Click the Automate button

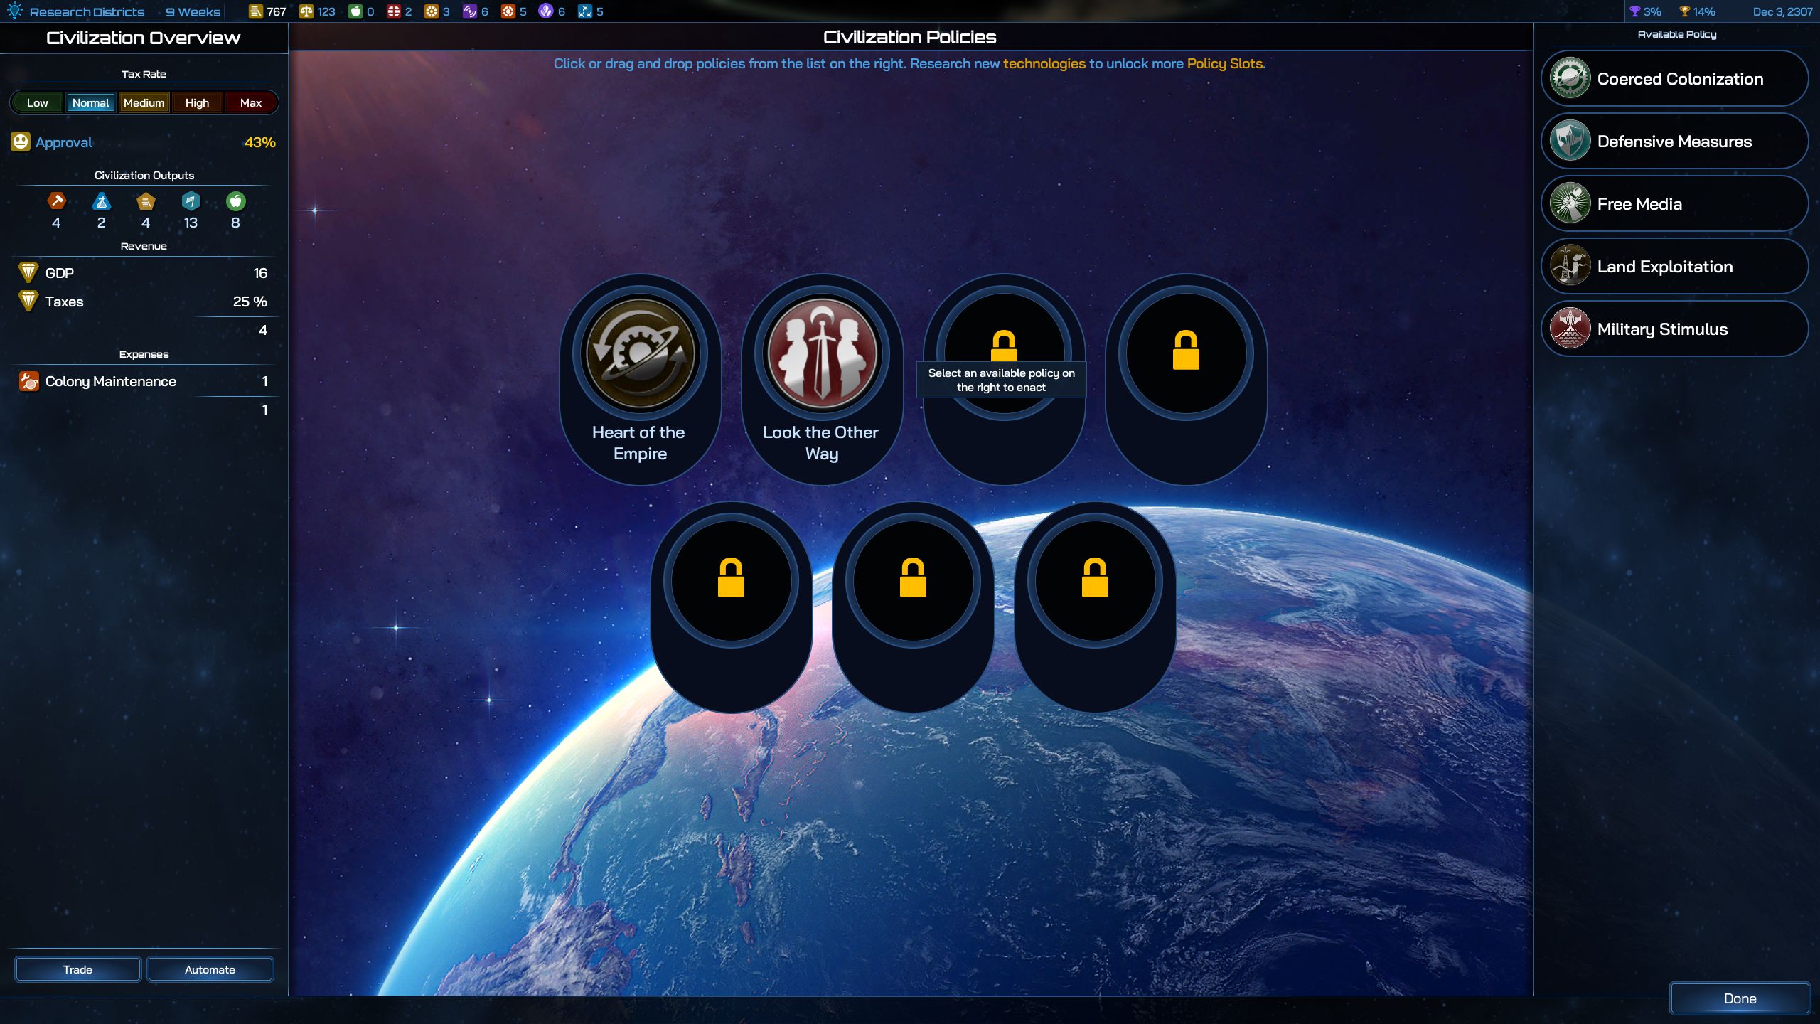click(210, 969)
